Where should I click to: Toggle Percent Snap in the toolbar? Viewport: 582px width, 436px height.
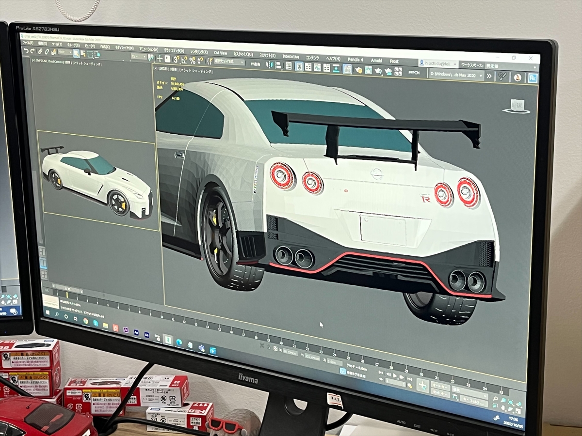pos(193,61)
